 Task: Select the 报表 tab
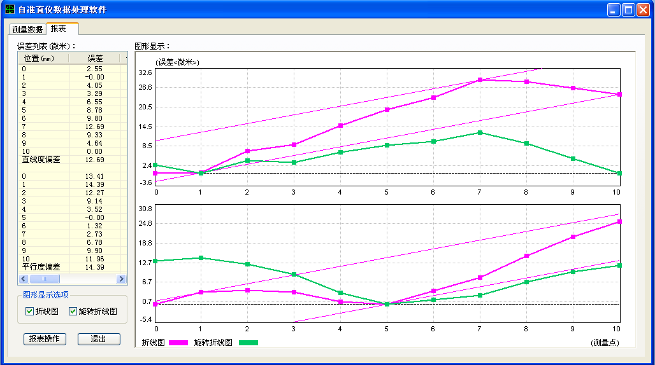(59, 29)
